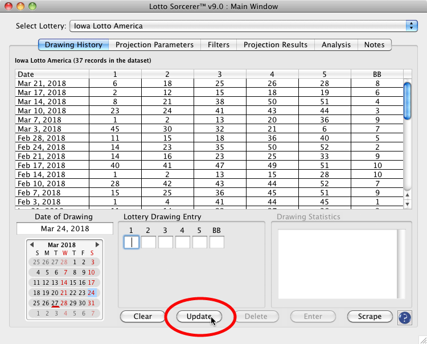427x344 pixels.
Task: Pick March 15 in the calendar
Action: pyautogui.click(x=73, y=282)
